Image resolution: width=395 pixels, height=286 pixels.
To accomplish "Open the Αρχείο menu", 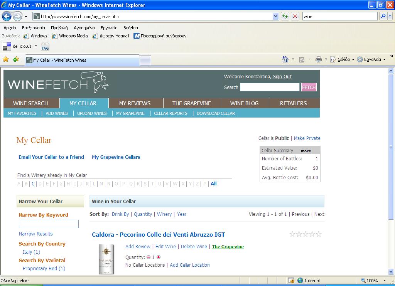I will tap(10, 28).
